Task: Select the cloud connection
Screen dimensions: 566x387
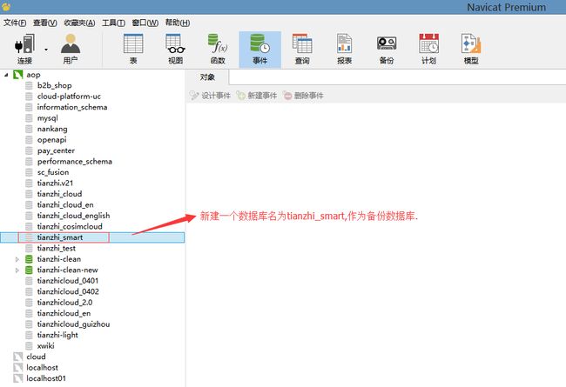Action: [x=36, y=357]
